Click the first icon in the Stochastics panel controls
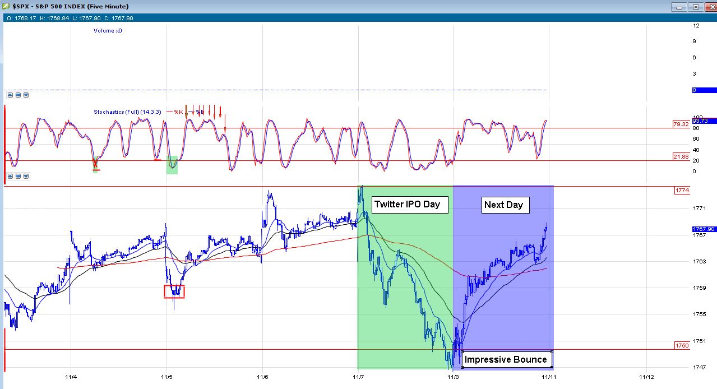Viewport: 717px width, 389px height. tap(10, 176)
